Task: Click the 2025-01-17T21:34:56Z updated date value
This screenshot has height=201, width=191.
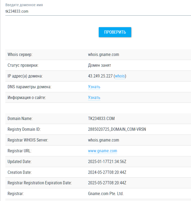Action: click(x=107, y=161)
